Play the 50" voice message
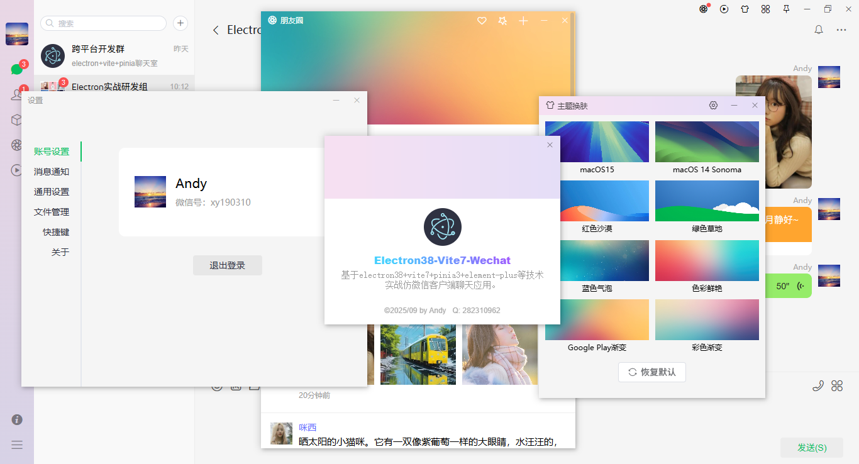This screenshot has height=464, width=859. (789, 286)
